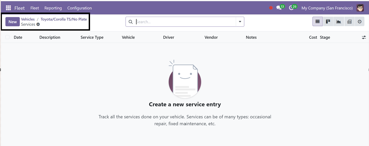The width and height of the screenshot is (369, 146).
Task: Click the search magnifier icon
Action: 131,22
